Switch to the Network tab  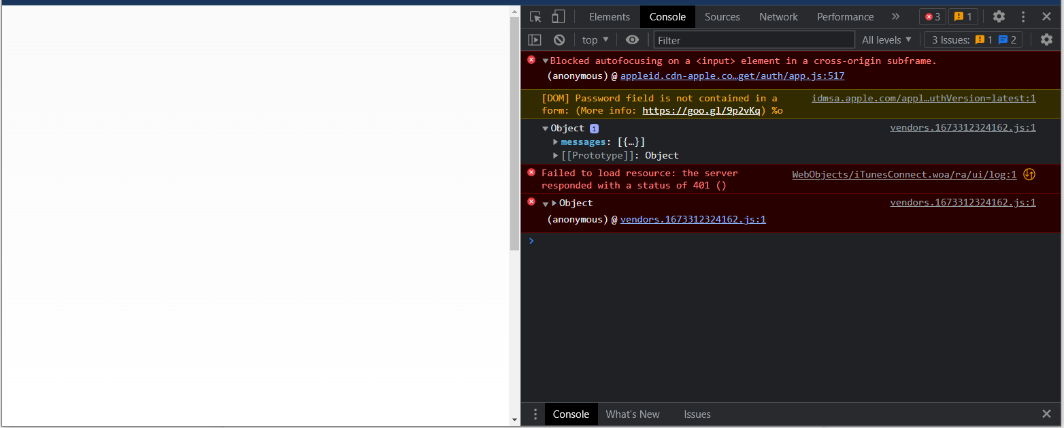click(x=778, y=17)
